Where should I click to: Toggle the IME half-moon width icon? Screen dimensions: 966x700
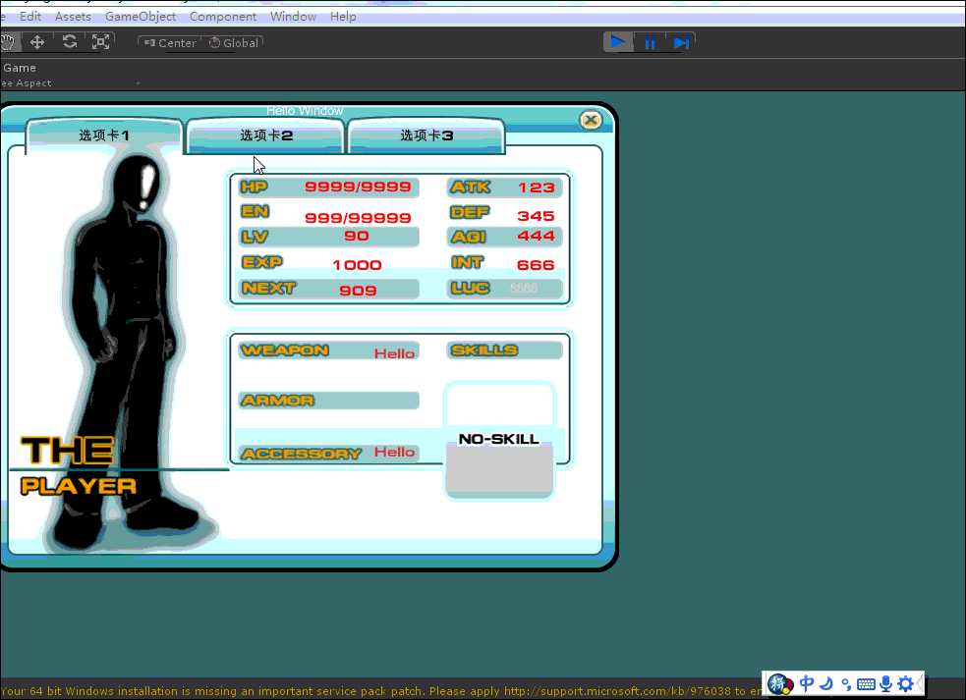(826, 683)
